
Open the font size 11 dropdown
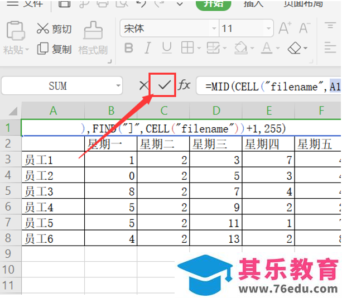(x=268, y=28)
